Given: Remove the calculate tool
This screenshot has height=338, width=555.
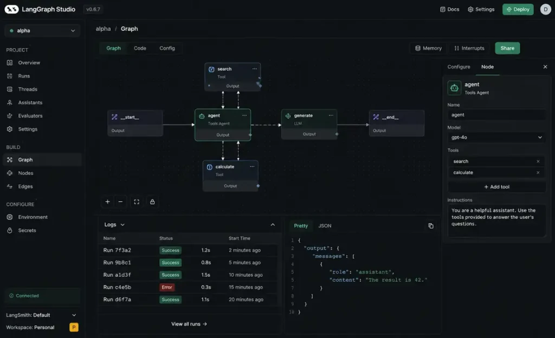Looking at the screenshot, I should (x=538, y=173).
